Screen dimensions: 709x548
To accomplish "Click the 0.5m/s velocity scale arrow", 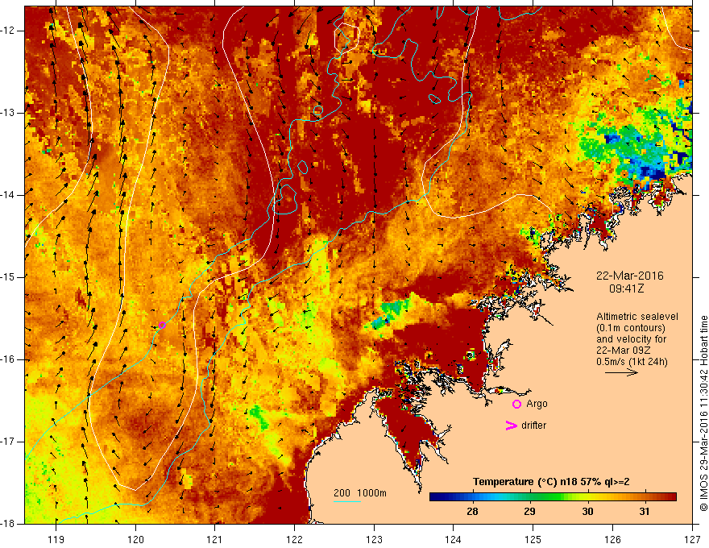I will (621, 372).
